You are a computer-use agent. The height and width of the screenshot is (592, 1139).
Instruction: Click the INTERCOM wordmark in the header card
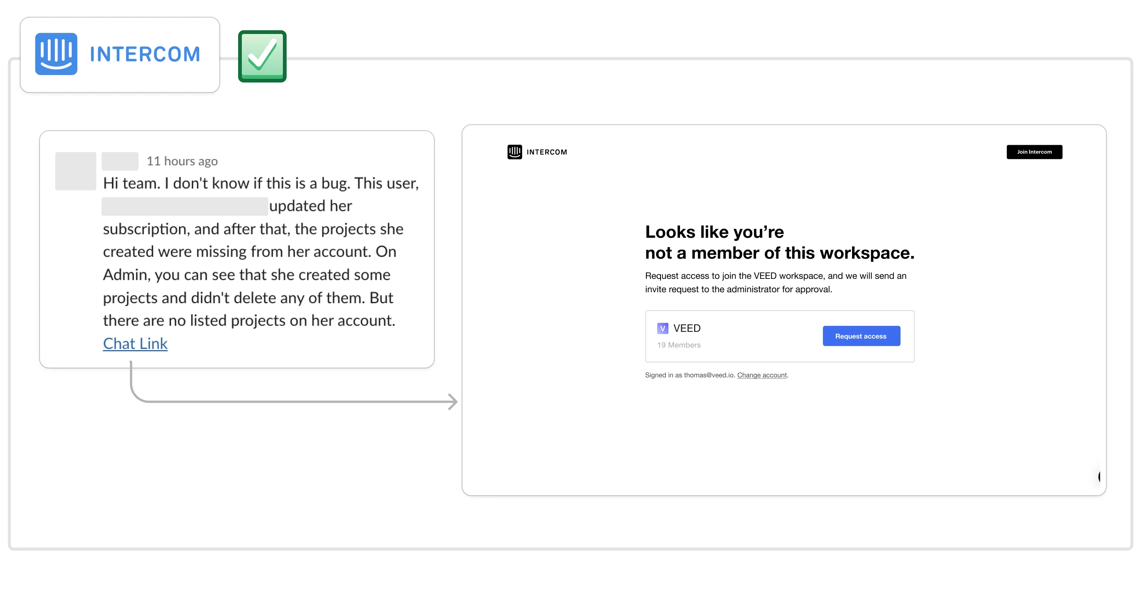(x=145, y=54)
